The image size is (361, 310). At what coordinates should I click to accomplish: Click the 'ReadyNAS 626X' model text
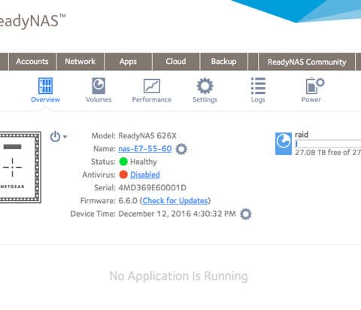147,135
